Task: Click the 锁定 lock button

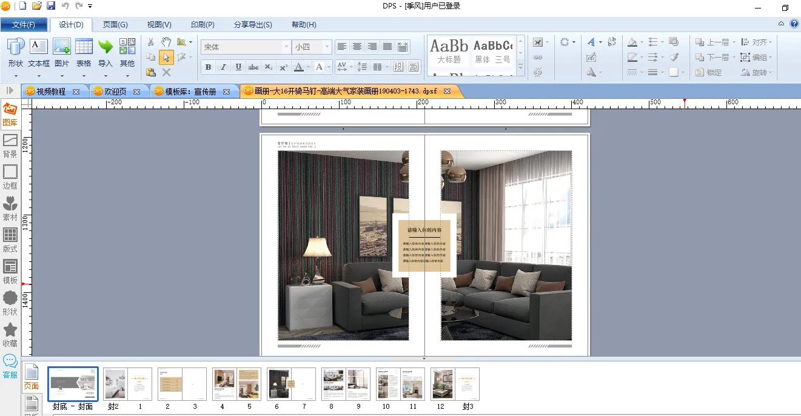Action: pos(709,72)
